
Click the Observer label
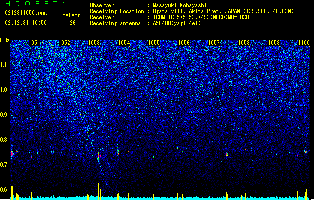click(x=102, y=5)
